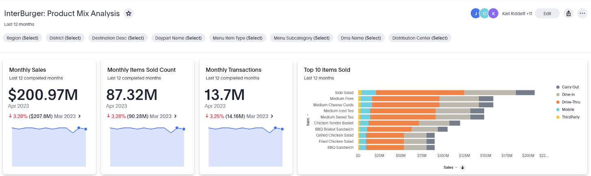Click the $100M axis tick label
This screenshot has width=591, height=176.
pos(443,156)
